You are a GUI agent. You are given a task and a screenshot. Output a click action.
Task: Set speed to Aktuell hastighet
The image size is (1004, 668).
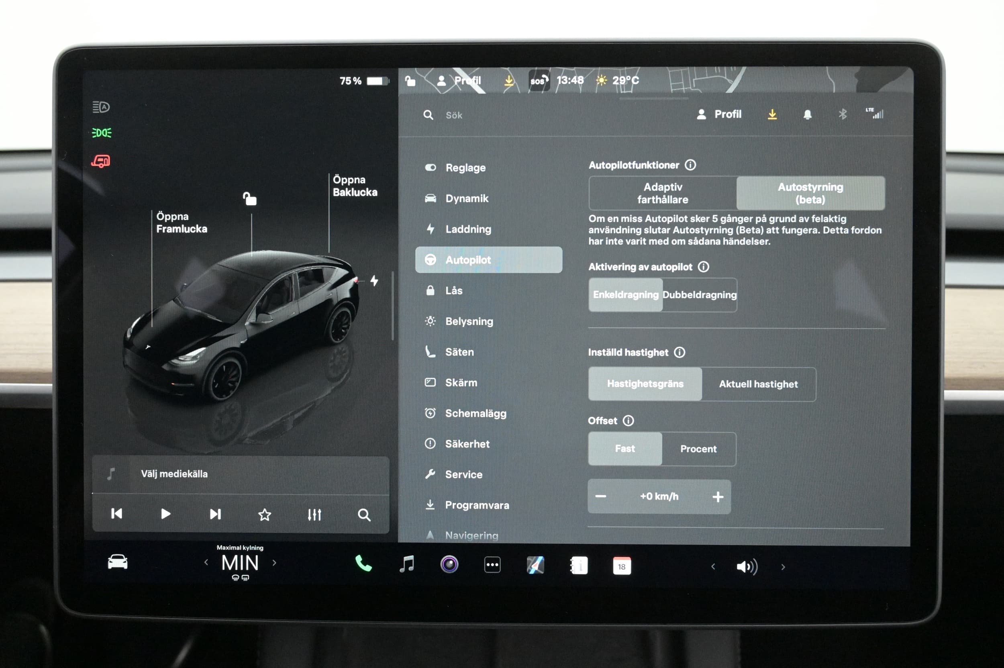coord(758,384)
